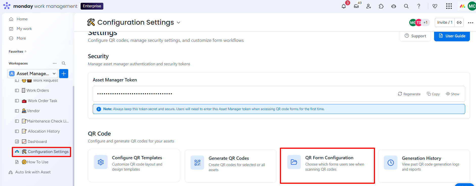The width and height of the screenshot is (476, 186).
Task: Click the monday logo icon near profile
Action: pos(462,6)
